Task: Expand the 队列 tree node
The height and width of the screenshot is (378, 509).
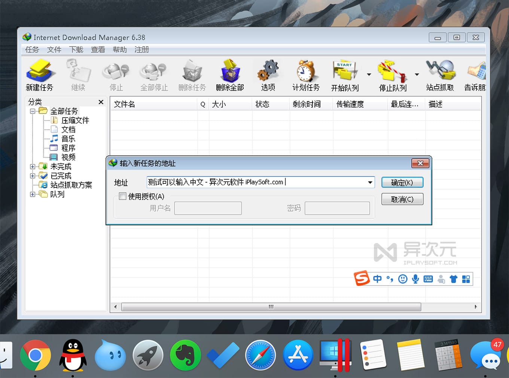Action: click(32, 194)
